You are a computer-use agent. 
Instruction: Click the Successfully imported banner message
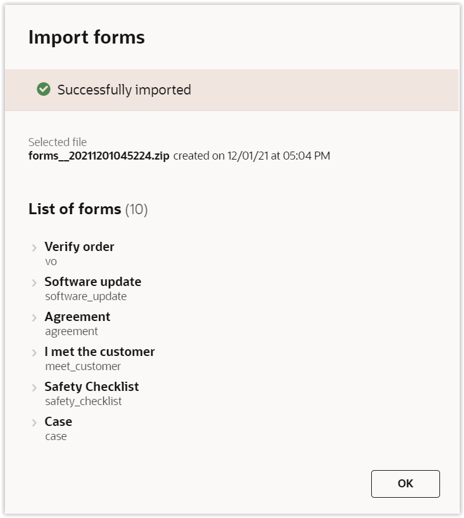coord(124,90)
